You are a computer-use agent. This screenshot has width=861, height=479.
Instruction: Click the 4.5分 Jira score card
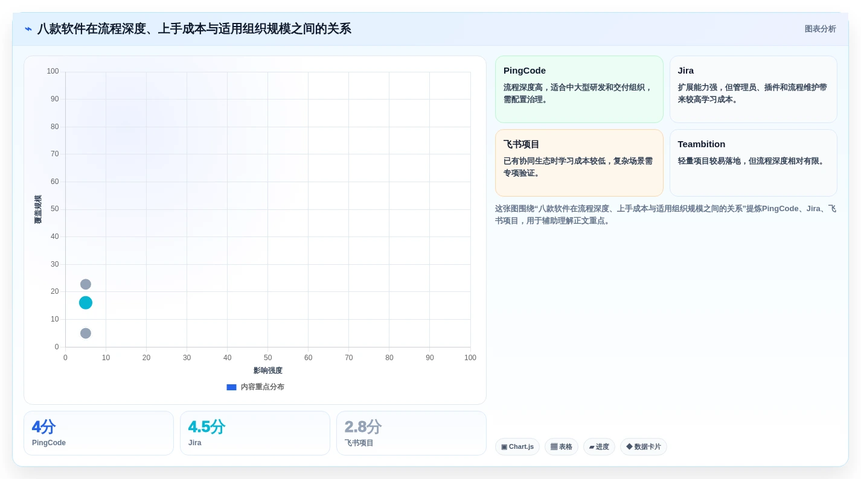coord(255,433)
